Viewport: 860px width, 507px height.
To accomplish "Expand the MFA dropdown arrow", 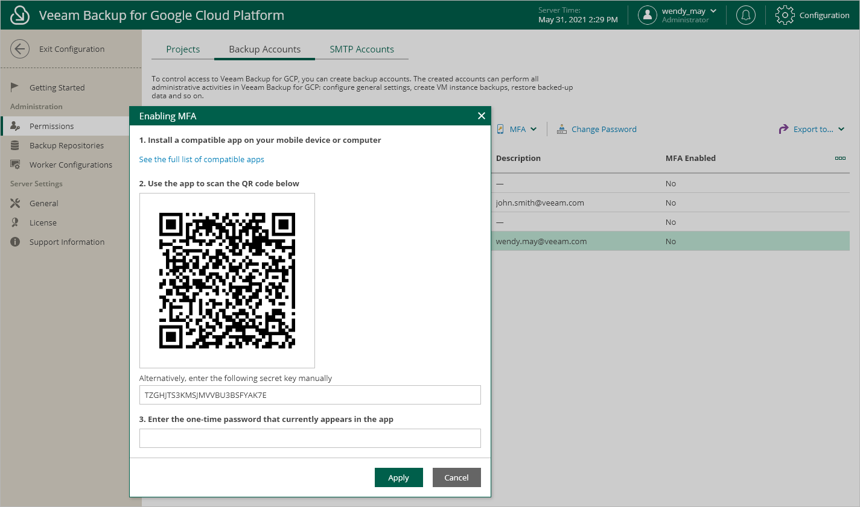I will click(534, 129).
